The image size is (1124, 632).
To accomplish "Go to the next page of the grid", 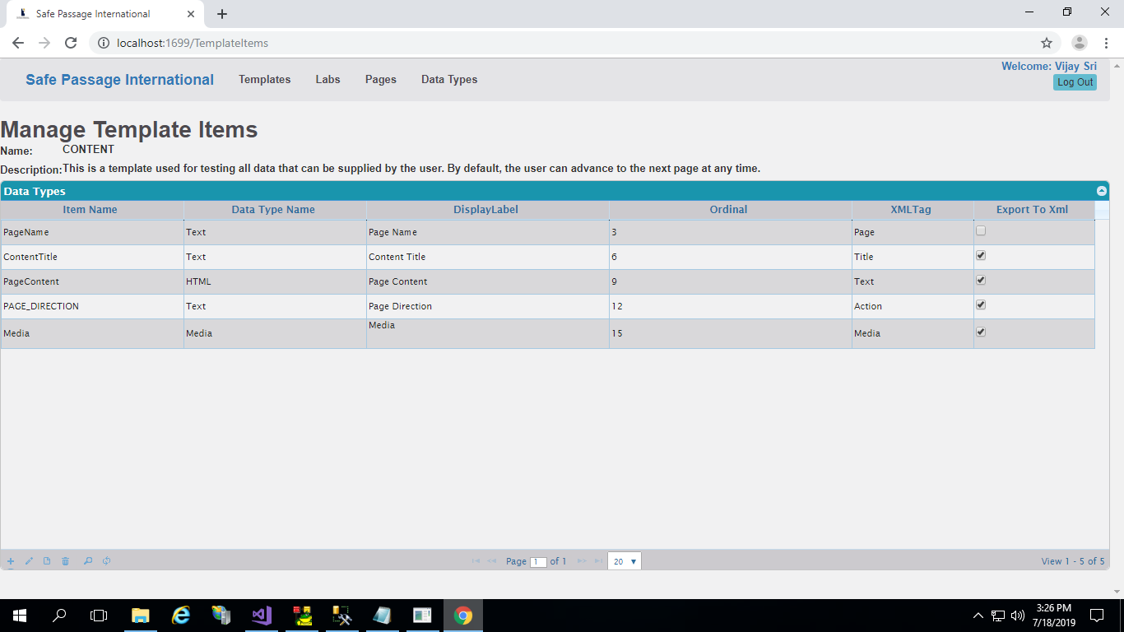I will 582,561.
